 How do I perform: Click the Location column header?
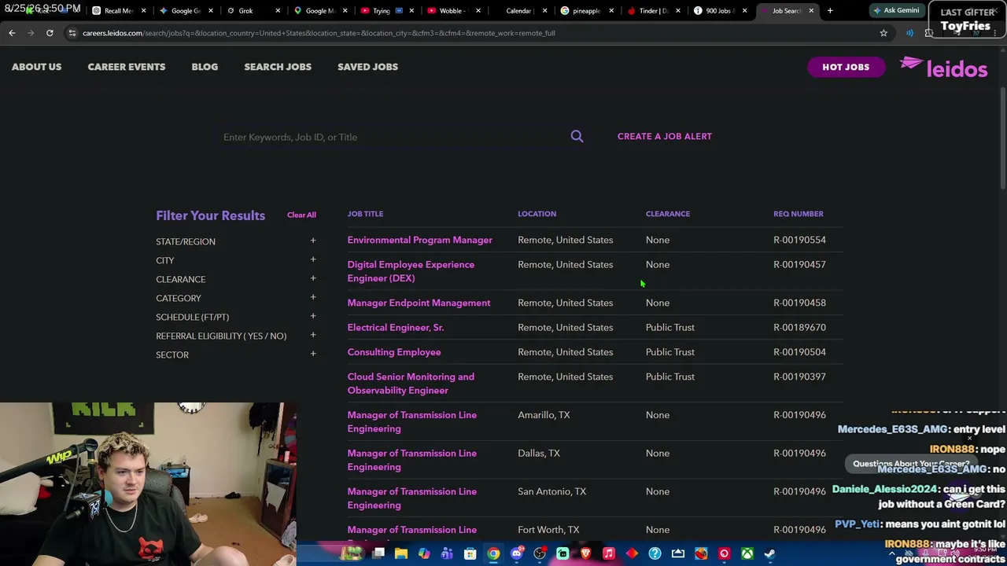tap(537, 214)
